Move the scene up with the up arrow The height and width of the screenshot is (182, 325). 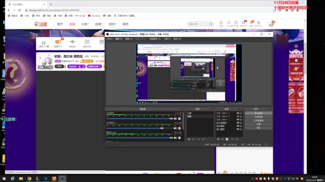[x=199, y=139]
